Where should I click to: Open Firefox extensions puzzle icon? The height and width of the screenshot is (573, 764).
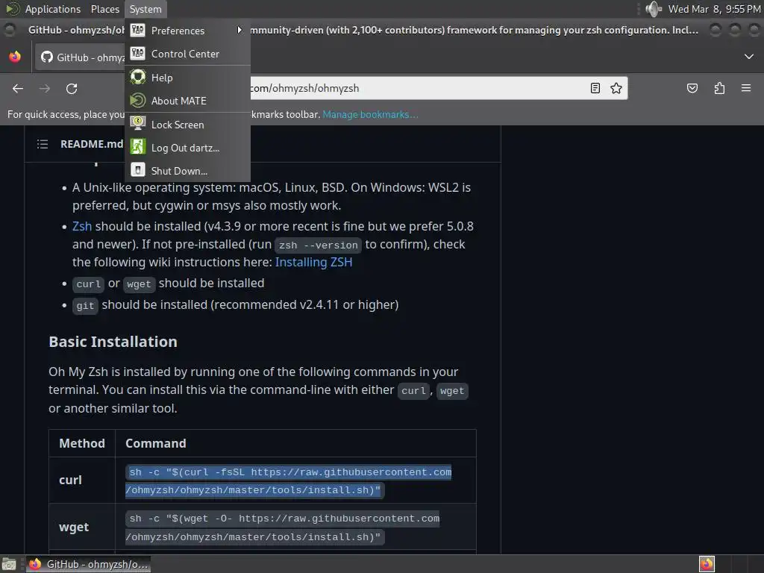click(x=719, y=88)
